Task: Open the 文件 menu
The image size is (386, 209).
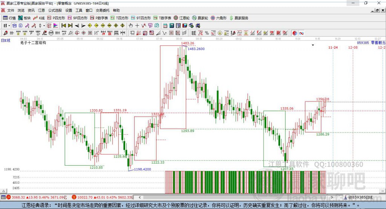Action: point(11,10)
